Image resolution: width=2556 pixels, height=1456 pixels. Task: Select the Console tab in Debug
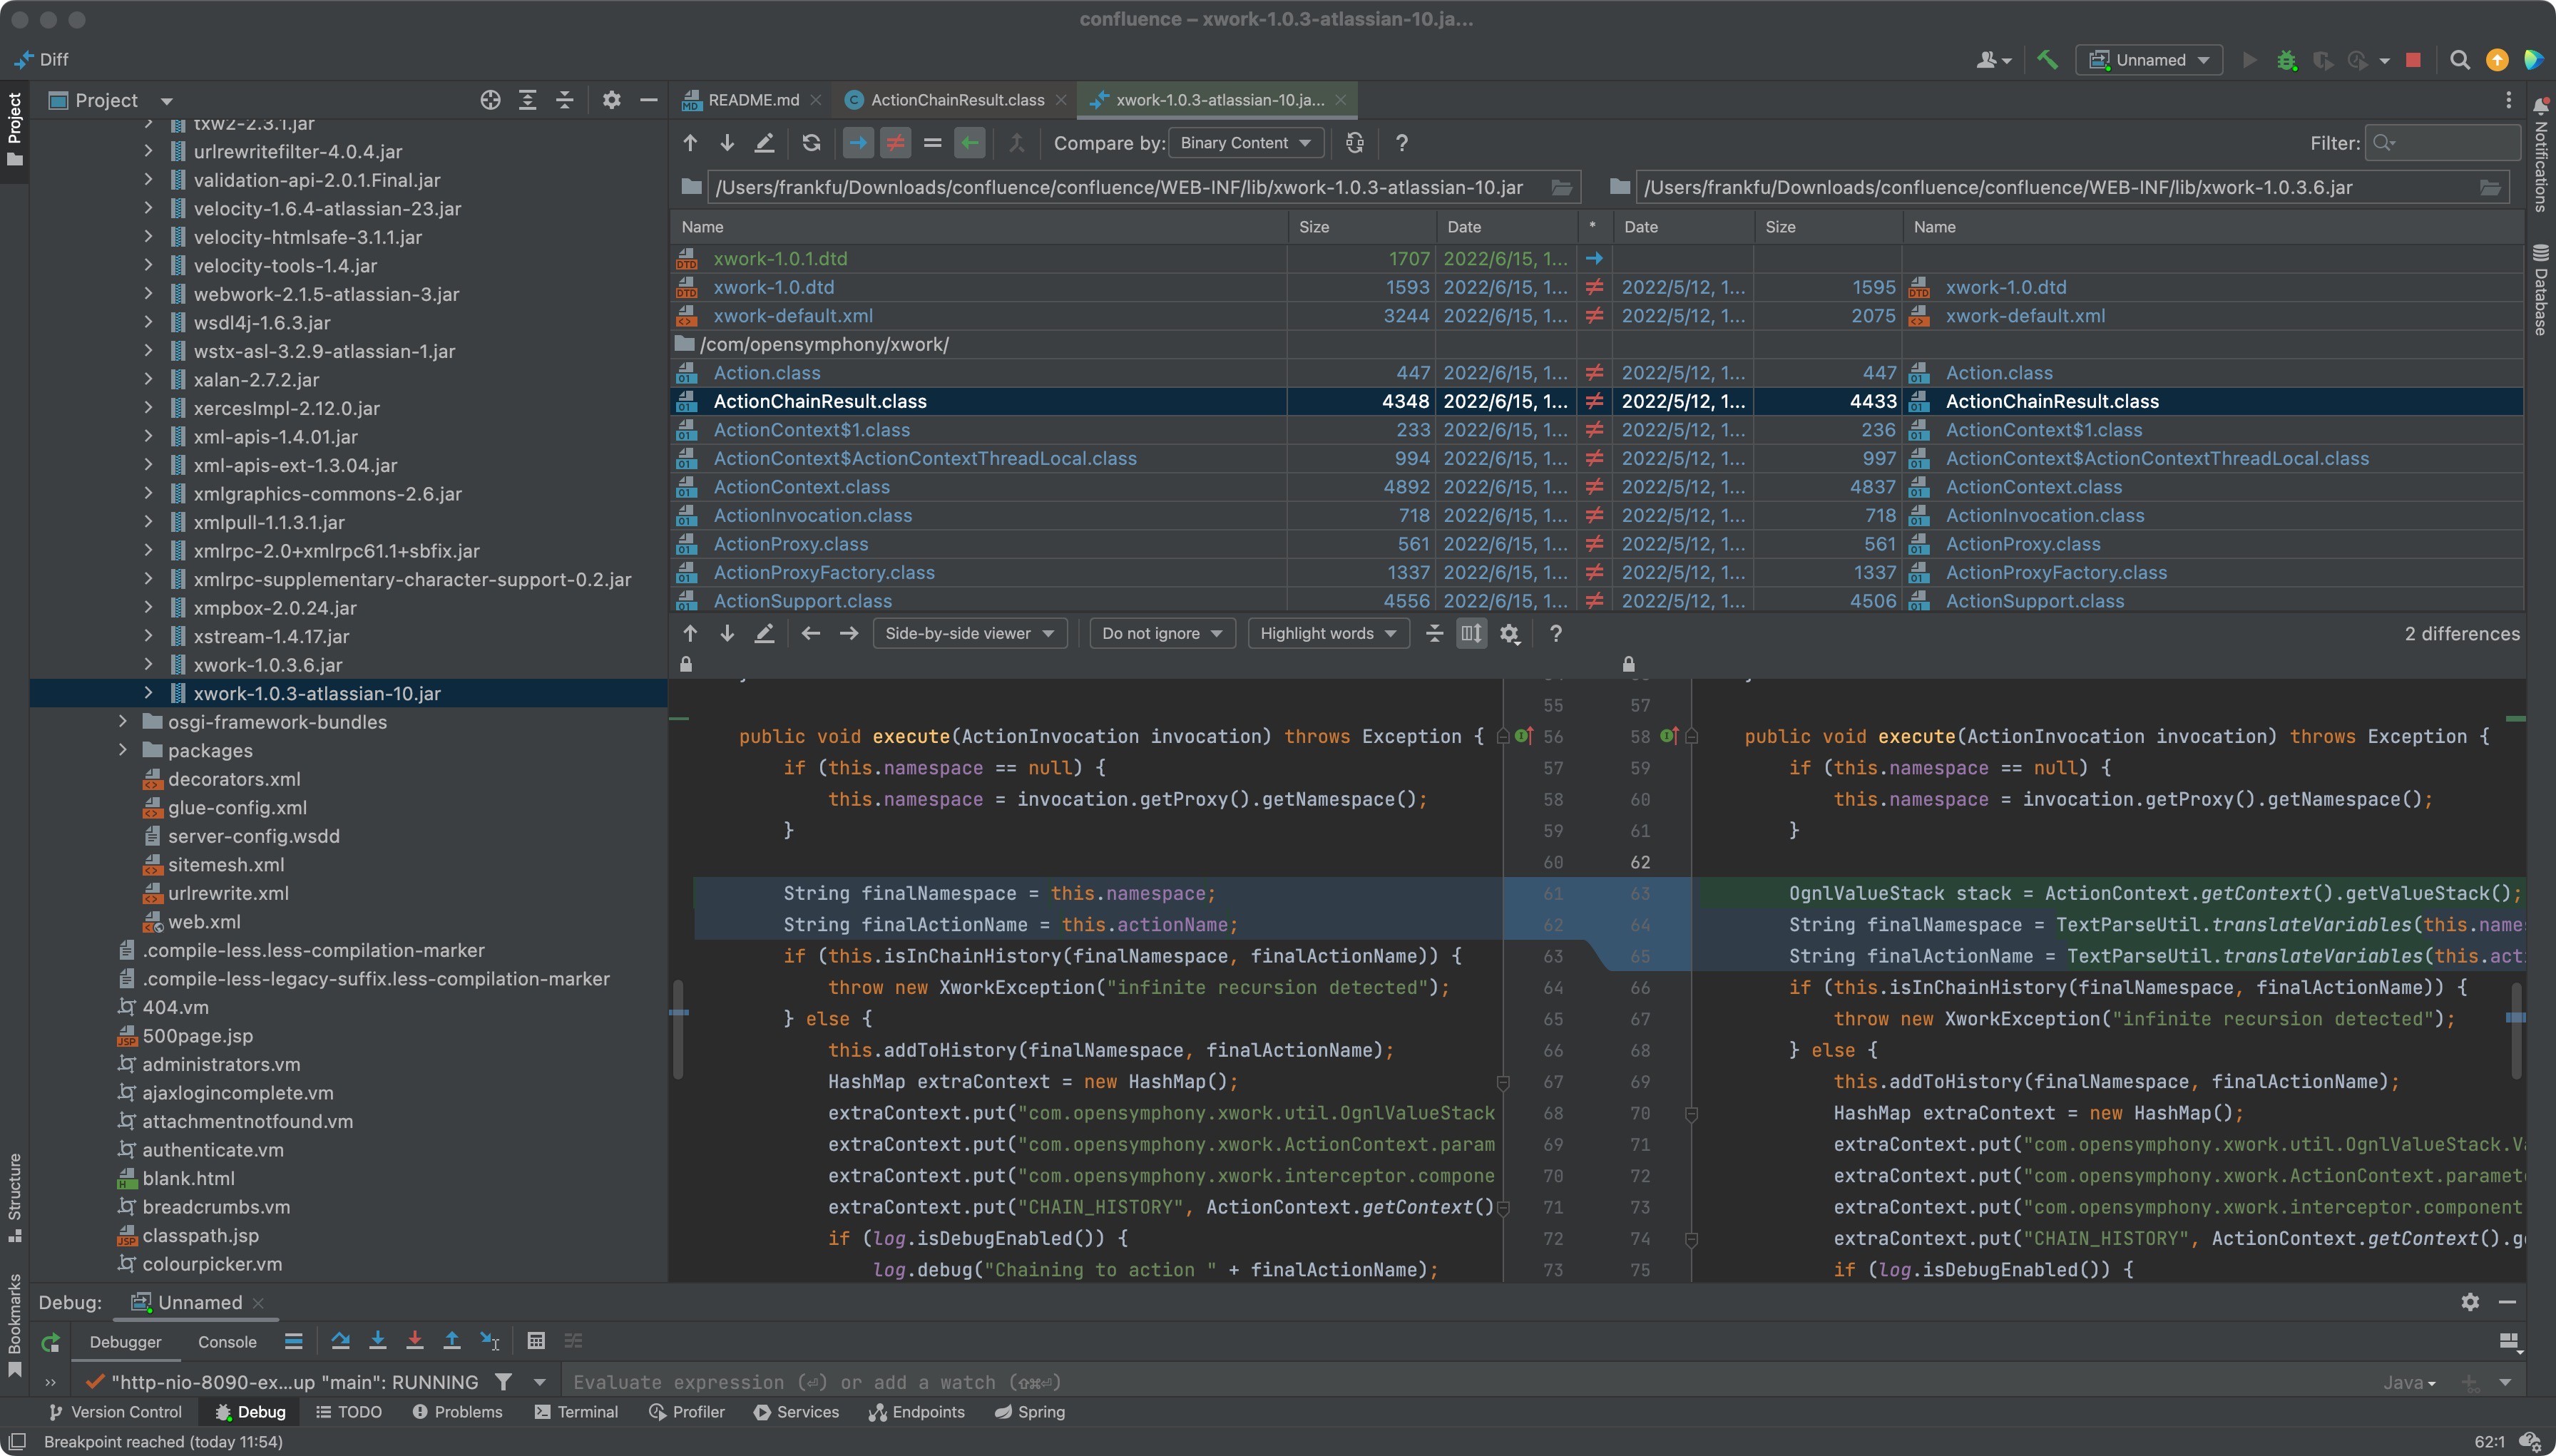(227, 1342)
